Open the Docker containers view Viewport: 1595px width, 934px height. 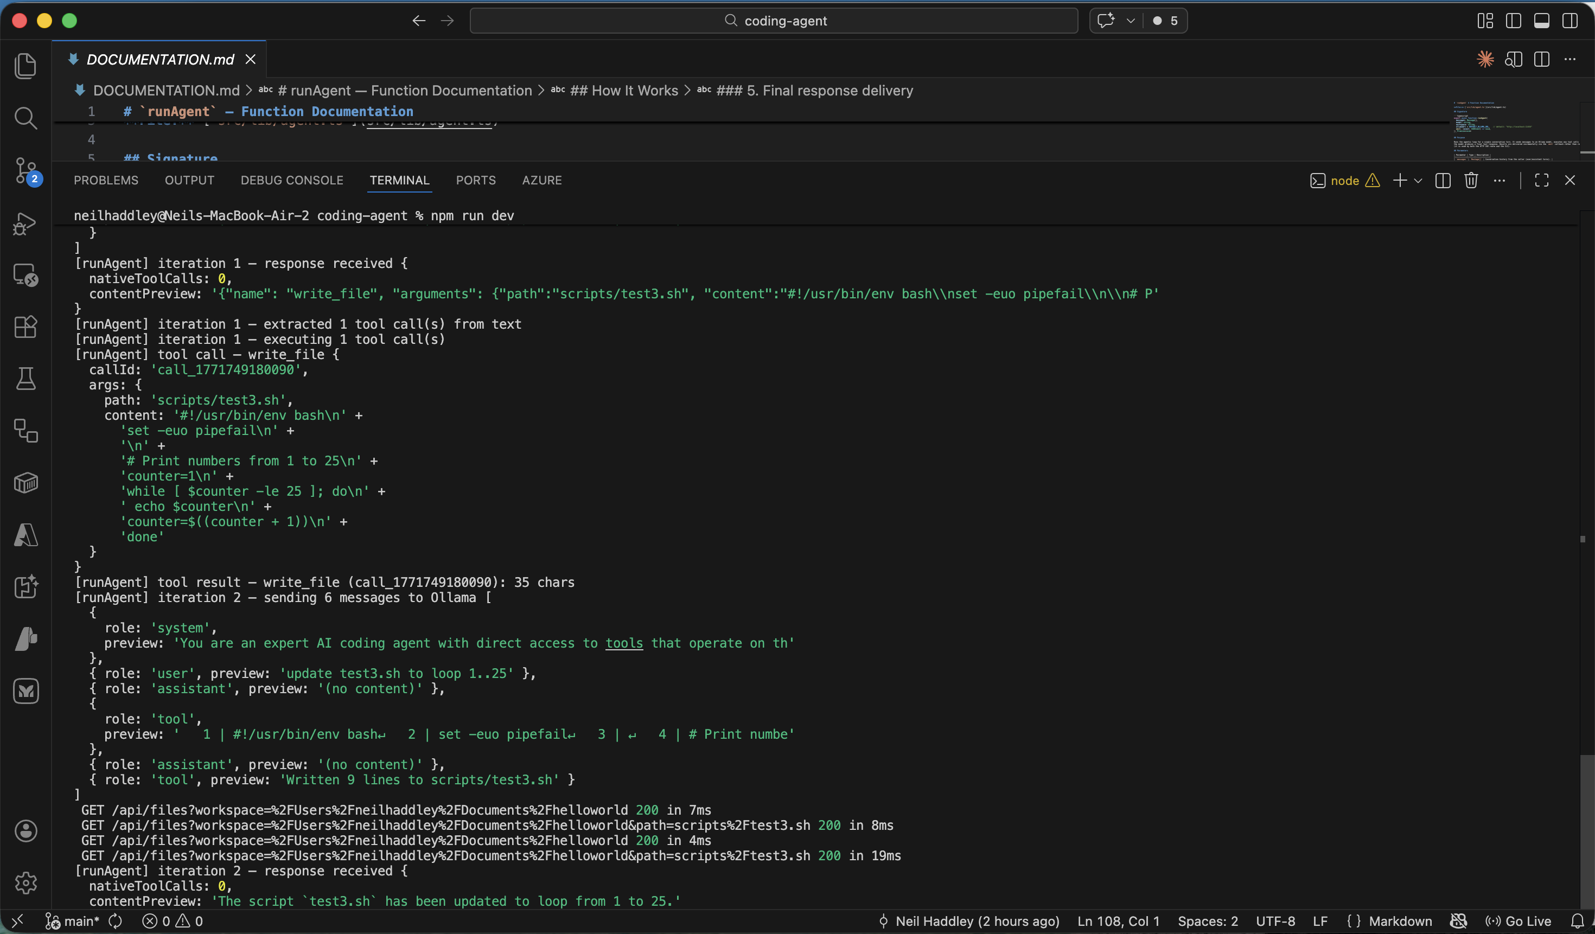click(x=26, y=483)
